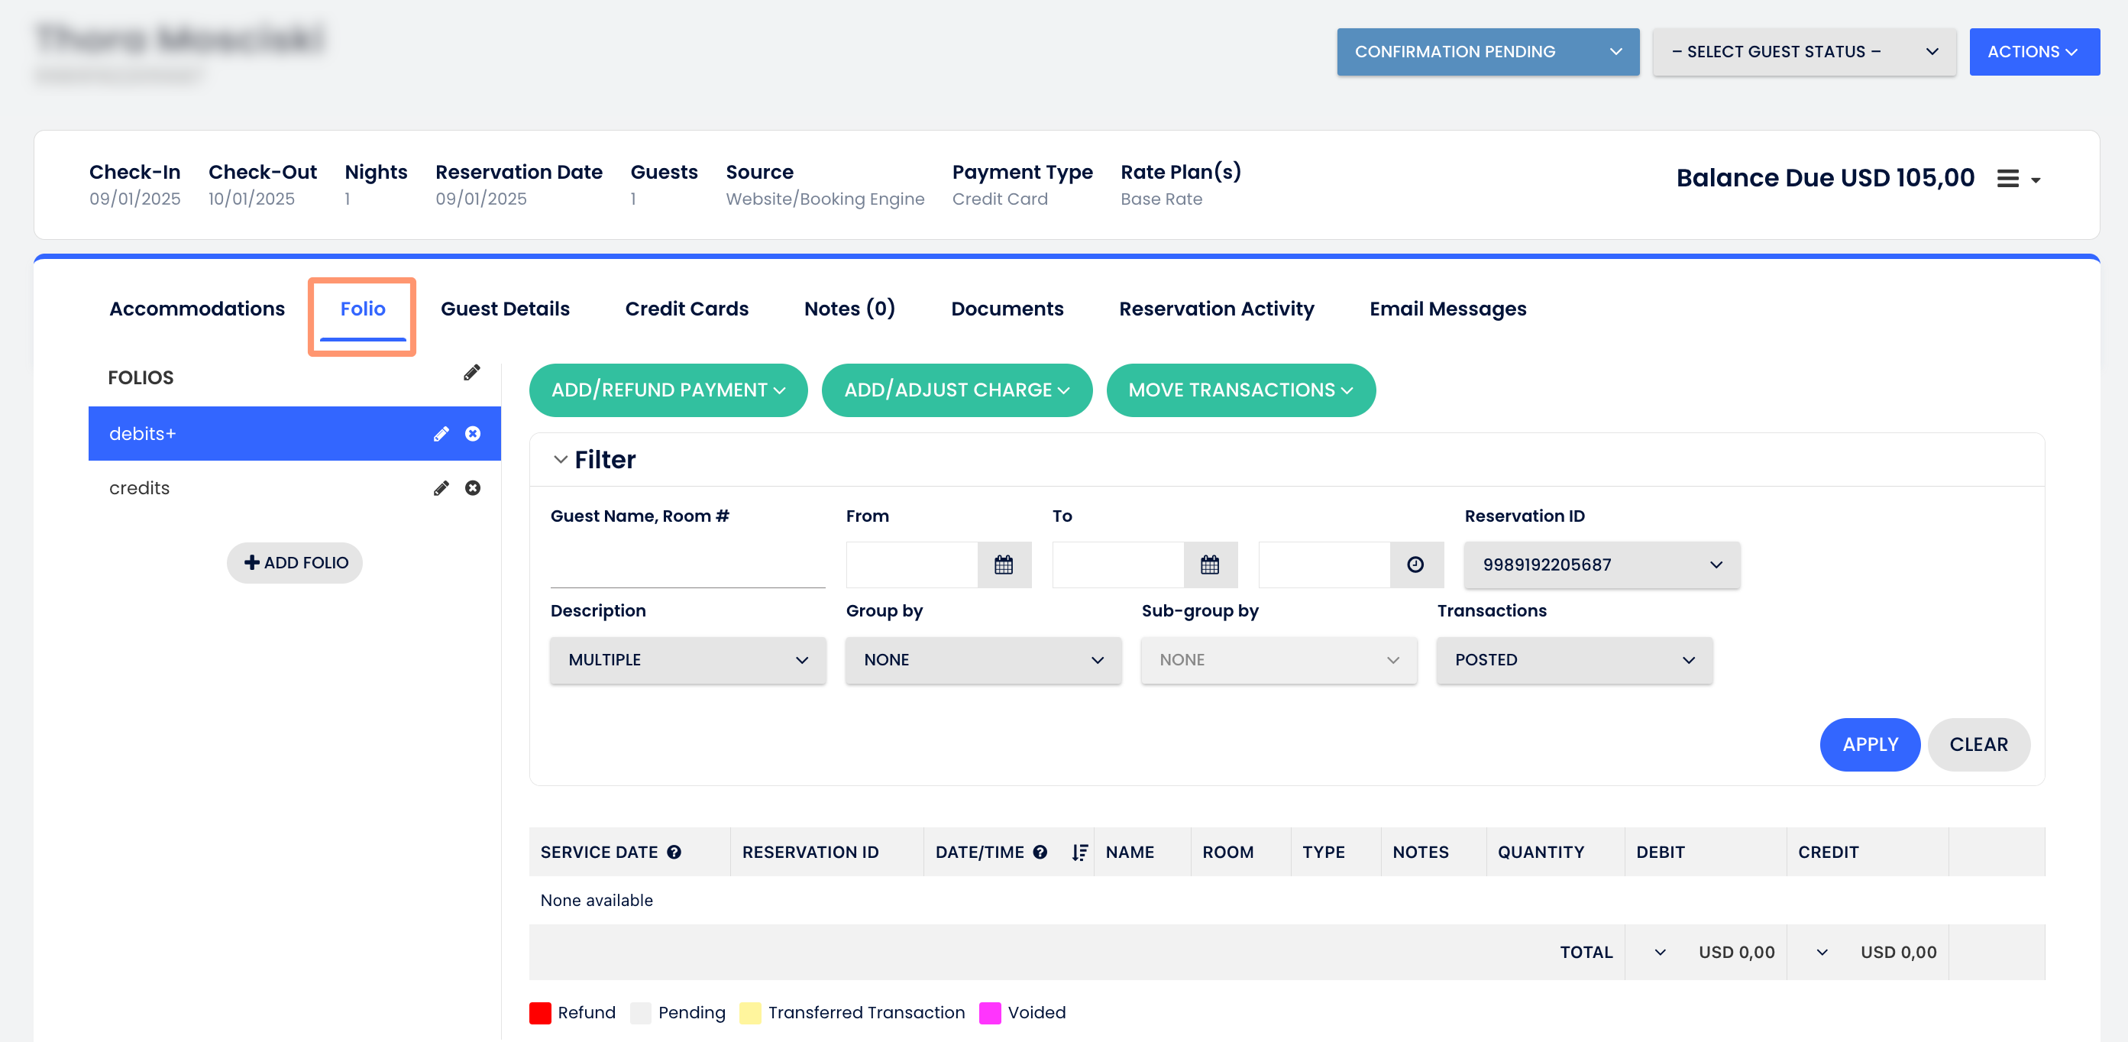Viewport: 2128px width, 1042px height.
Task: Click the Guest Name, Room # field
Action: click(687, 565)
